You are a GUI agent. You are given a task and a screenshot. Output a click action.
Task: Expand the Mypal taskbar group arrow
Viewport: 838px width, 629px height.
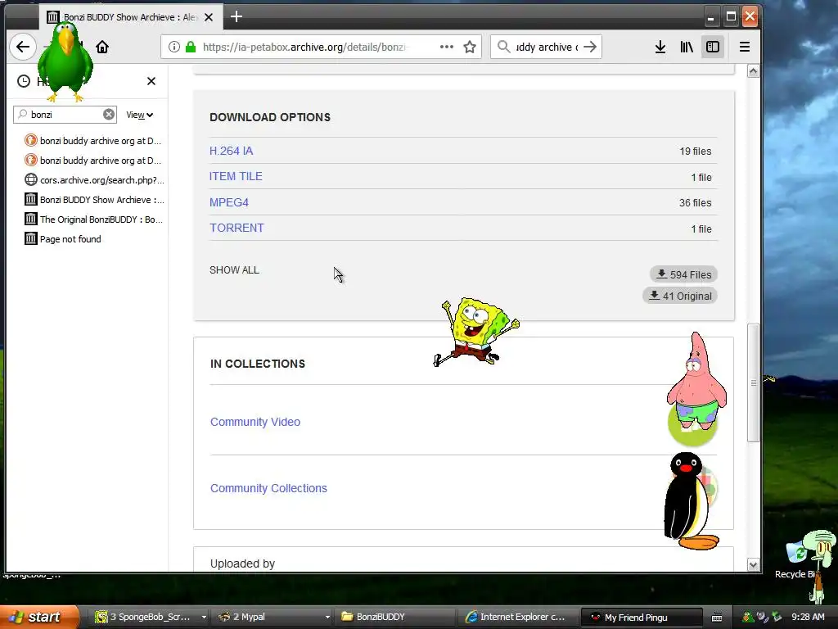point(327,617)
